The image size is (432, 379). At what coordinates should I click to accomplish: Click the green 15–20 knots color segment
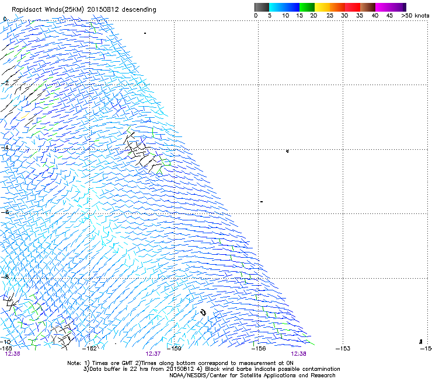pyautogui.click(x=307, y=7)
